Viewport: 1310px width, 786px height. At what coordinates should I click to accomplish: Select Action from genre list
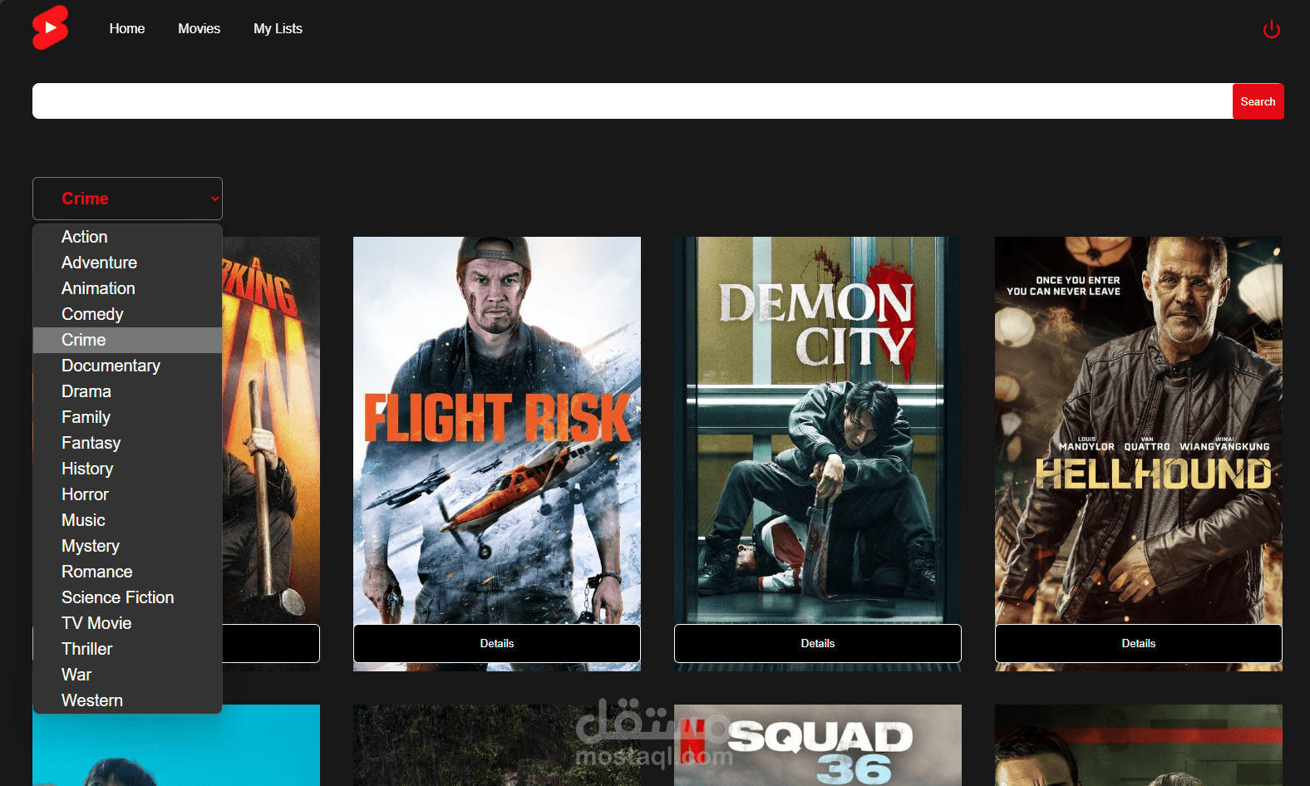click(127, 237)
